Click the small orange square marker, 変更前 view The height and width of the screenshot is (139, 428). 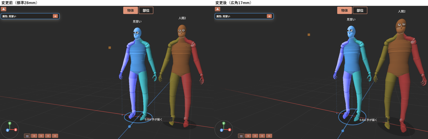[110, 48]
